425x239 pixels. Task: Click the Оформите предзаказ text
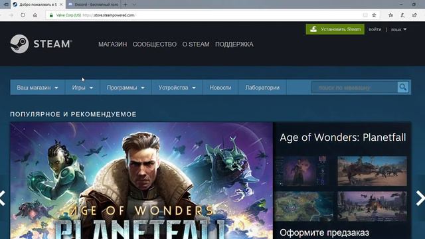pos(324,232)
